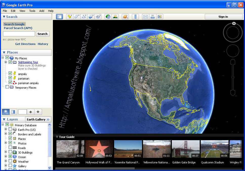The height and width of the screenshot is (171, 245).
Task: Check the Temporary Places checkbox
Action: tap(7, 88)
